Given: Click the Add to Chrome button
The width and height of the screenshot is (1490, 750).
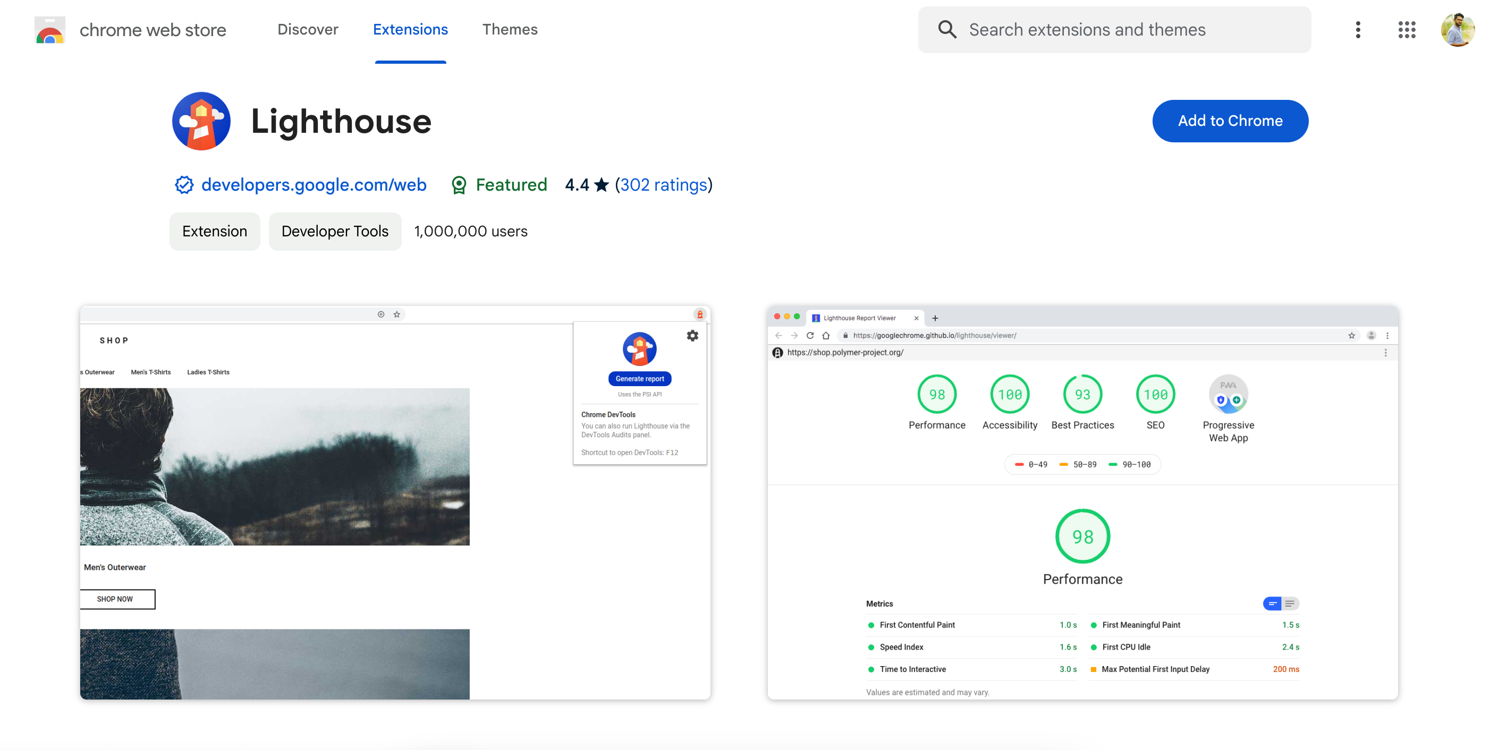Looking at the screenshot, I should (1230, 121).
